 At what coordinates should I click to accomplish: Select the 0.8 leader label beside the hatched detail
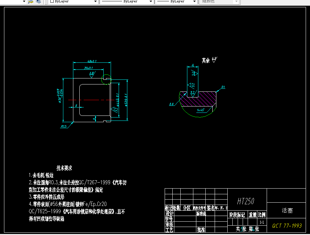coord(171,104)
